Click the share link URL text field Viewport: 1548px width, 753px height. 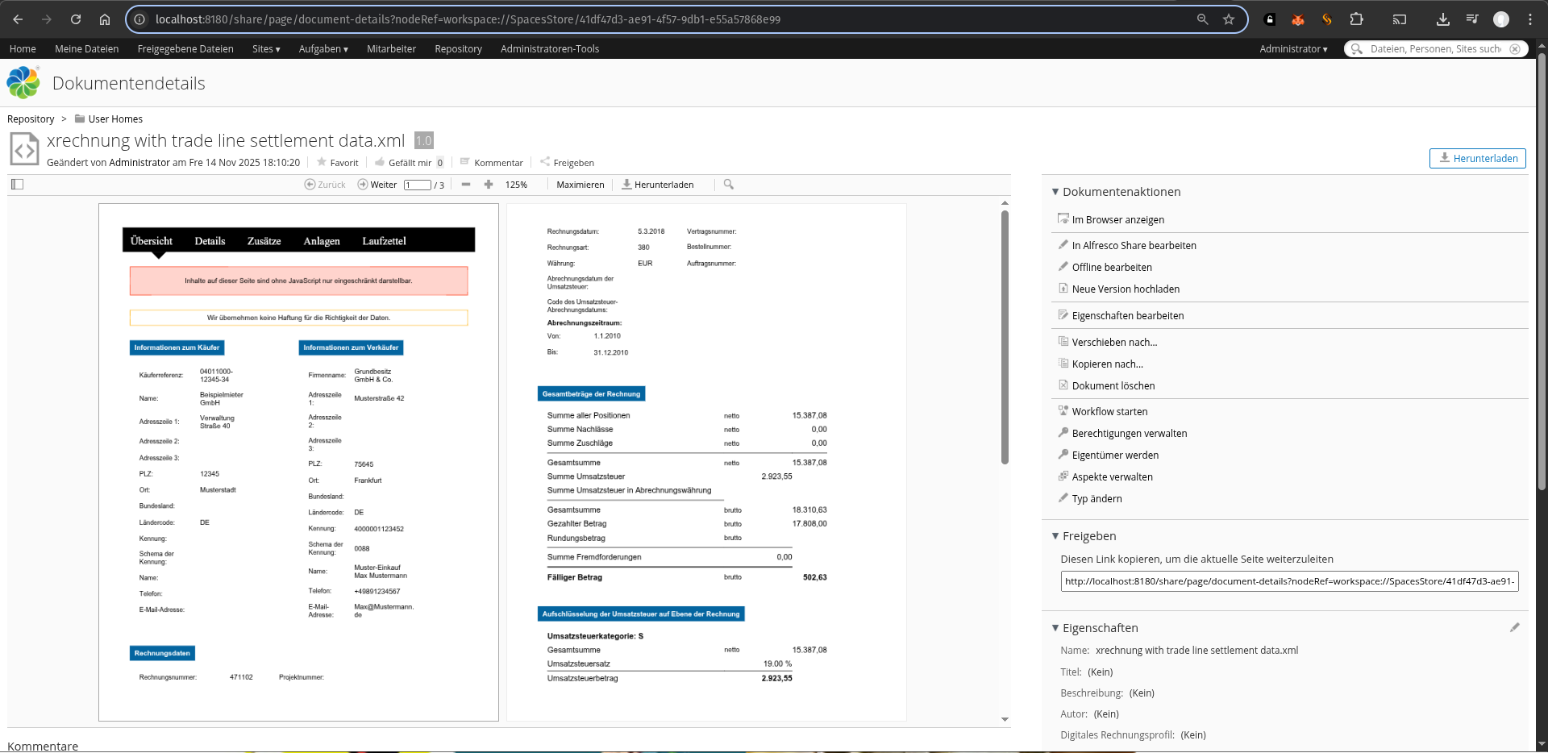click(x=1289, y=581)
